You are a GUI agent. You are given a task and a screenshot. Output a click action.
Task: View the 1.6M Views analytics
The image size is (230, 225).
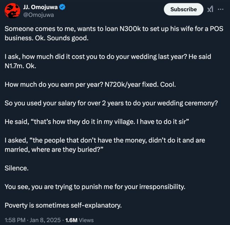79,220
